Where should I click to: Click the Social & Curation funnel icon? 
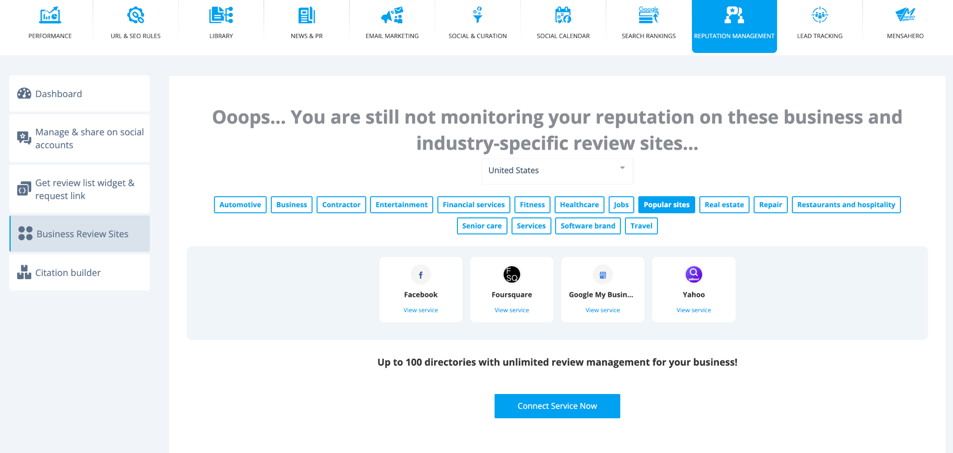point(477,15)
